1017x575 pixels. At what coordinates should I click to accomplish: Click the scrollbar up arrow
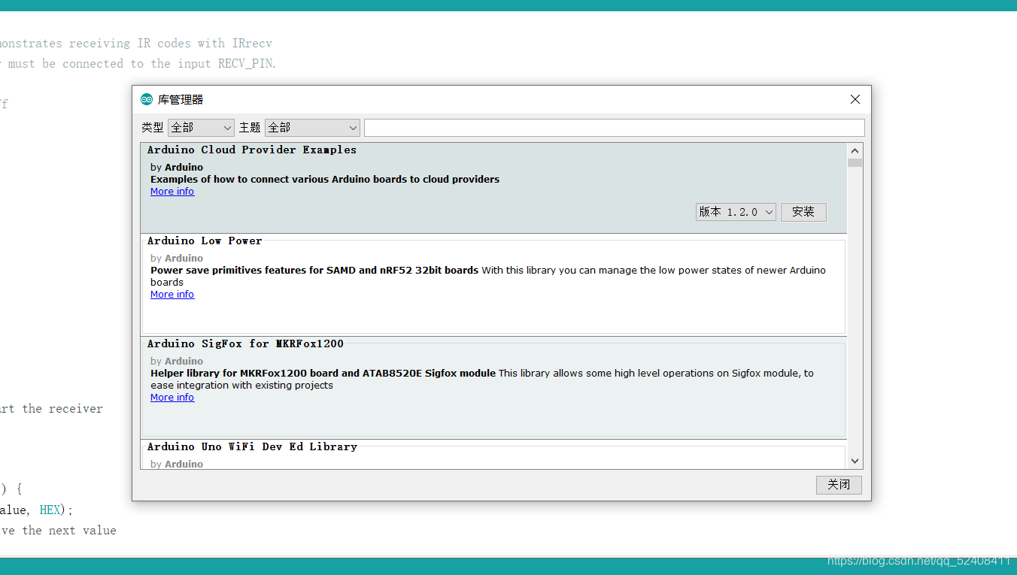point(855,150)
